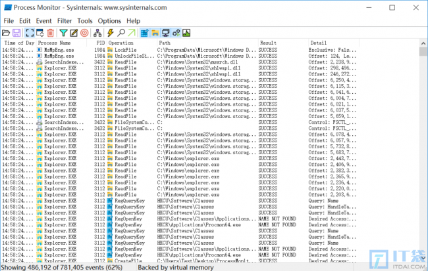Click the Detail column header
Image resolution: width=428 pixels, height=271 pixels.
coord(334,43)
